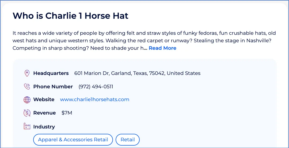This screenshot has height=148, width=289.
Task: Click the Phone Number label
Action: click(53, 87)
